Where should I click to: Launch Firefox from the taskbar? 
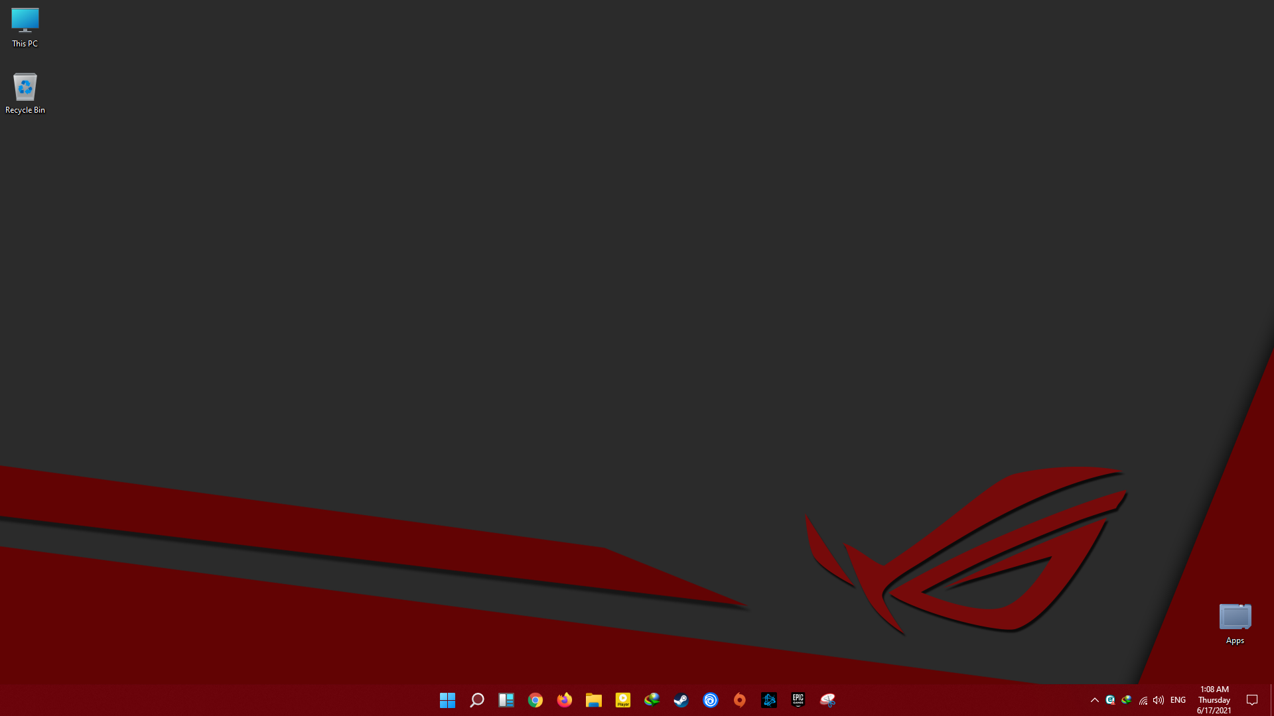(x=565, y=700)
